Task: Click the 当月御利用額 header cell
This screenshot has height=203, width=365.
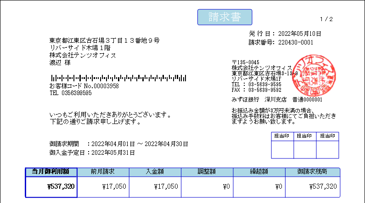Action: [51, 172]
